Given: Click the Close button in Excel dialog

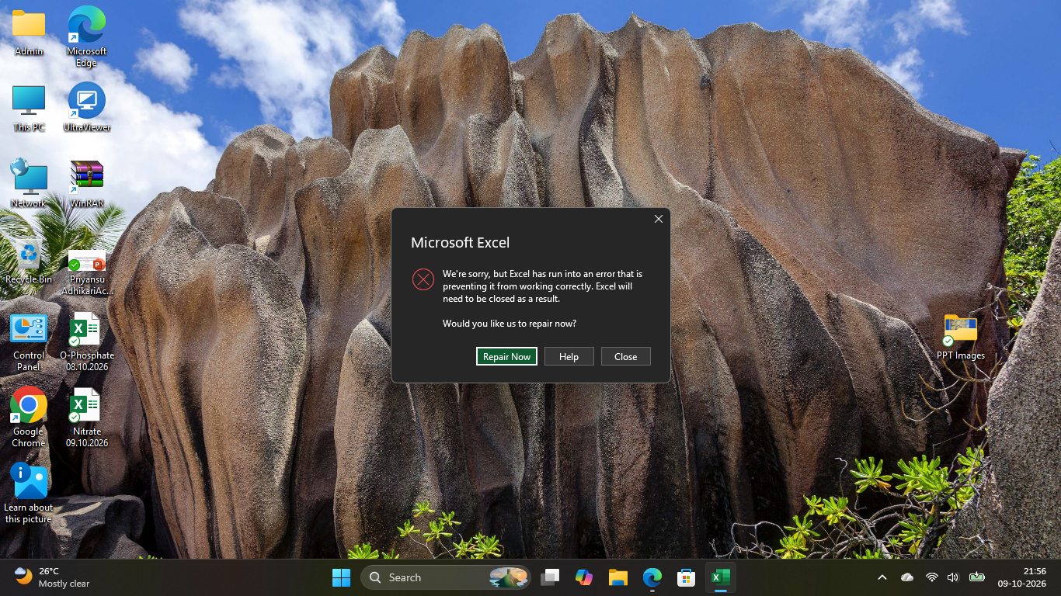Looking at the screenshot, I should (625, 356).
